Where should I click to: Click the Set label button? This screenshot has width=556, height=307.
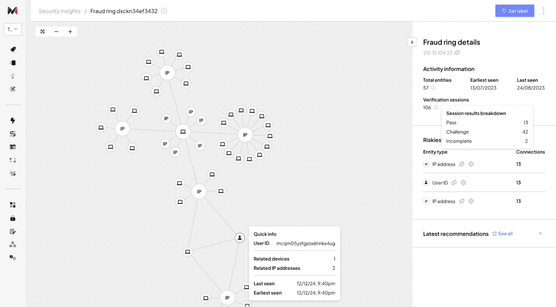pos(514,11)
